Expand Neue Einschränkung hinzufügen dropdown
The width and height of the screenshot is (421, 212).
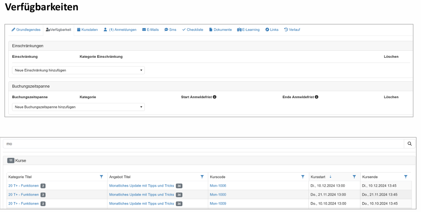pyautogui.click(x=78, y=70)
